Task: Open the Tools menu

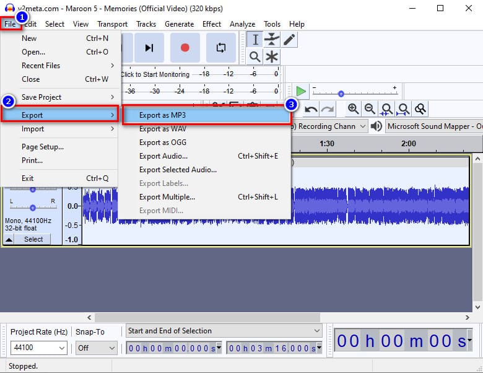Action: 272,24
